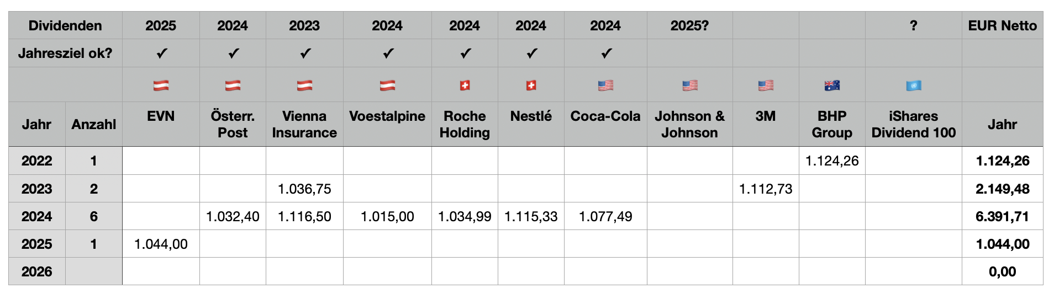Click the Austrian flag above EVN
The image size is (1054, 299).
pos(161,86)
